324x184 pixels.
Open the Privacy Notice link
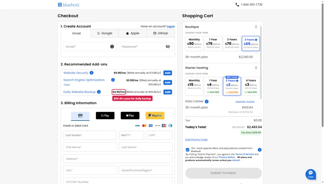pyautogui.click(x=227, y=157)
